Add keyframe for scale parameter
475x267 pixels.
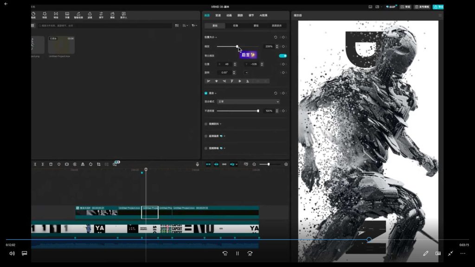click(283, 46)
